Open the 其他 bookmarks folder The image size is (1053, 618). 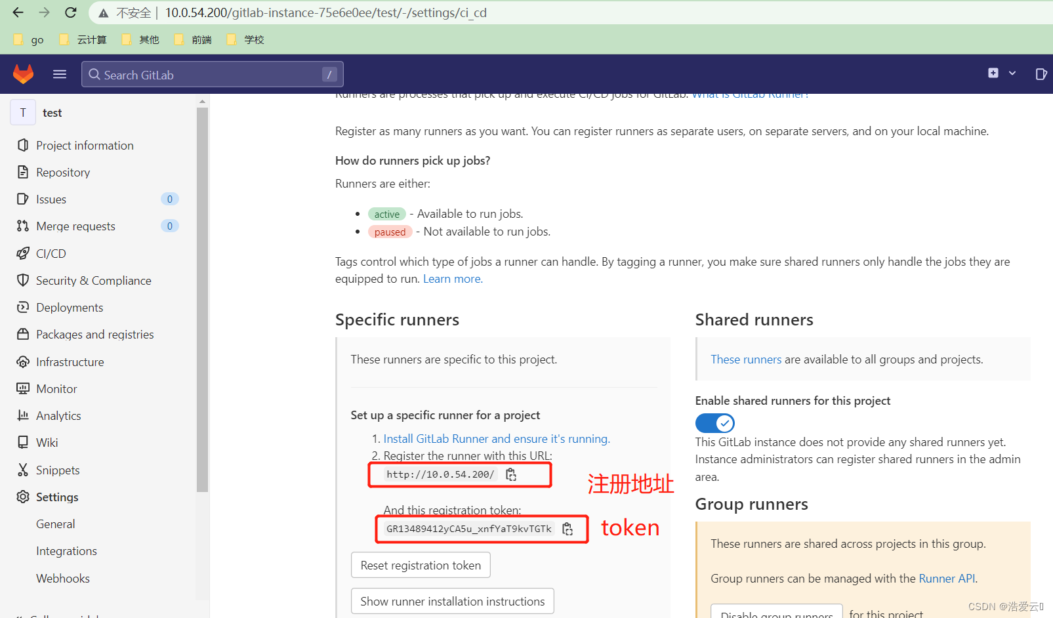pos(140,40)
